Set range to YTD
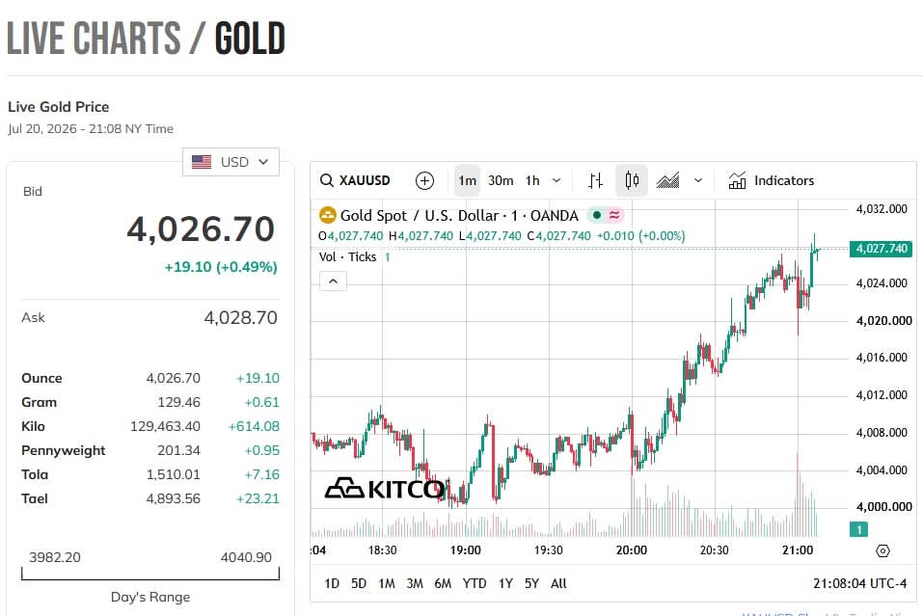The image size is (923, 616). 474,583
